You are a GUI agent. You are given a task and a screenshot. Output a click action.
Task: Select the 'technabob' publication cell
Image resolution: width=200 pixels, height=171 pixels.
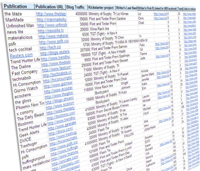[22, 79]
